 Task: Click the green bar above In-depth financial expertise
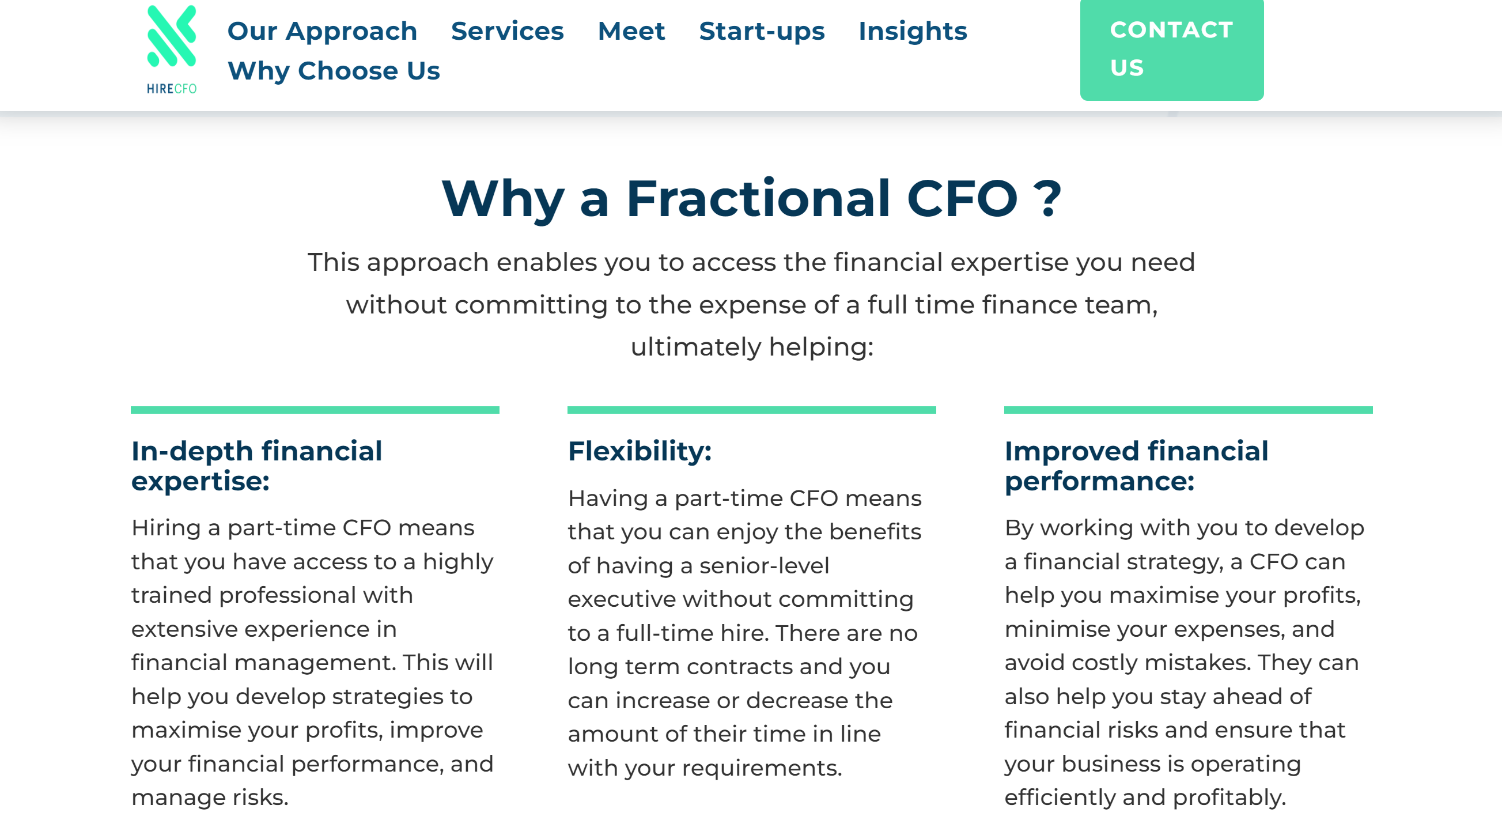pyautogui.click(x=315, y=410)
